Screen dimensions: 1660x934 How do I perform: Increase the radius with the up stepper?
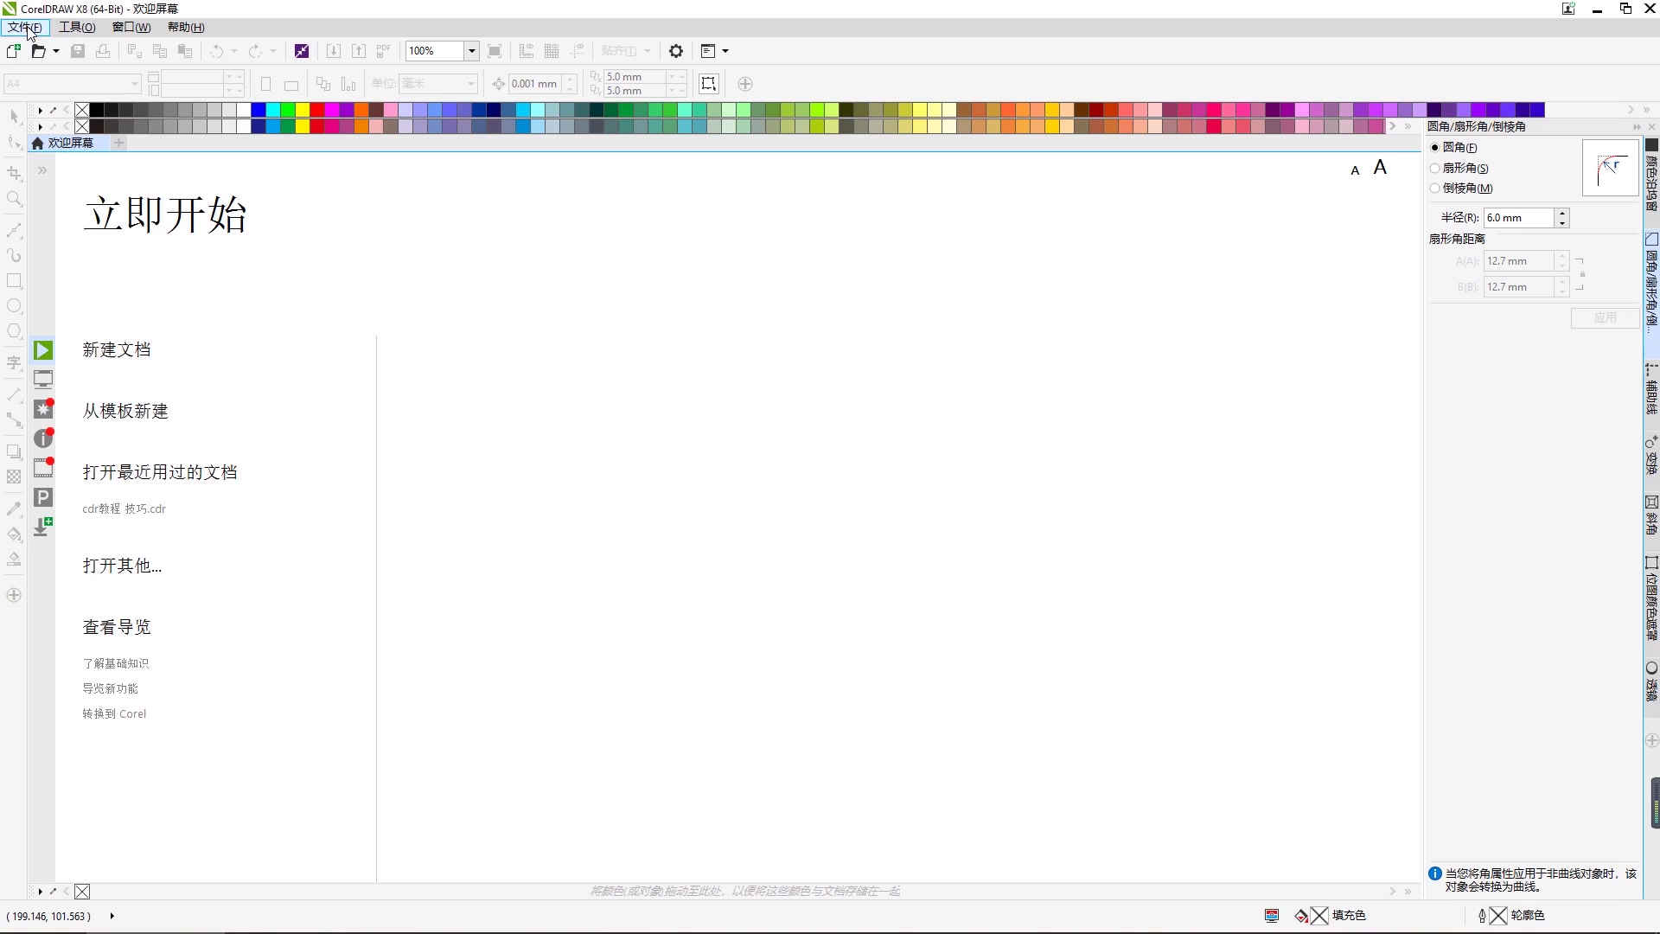coord(1562,213)
